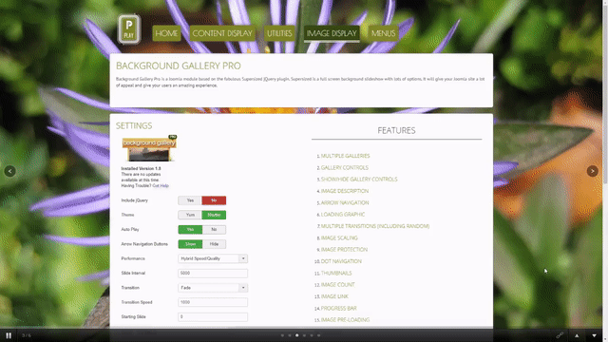The height and width of the screenshot is (342, 608).
Task: Open the Image Protection feature link
Action: point(344,249)
